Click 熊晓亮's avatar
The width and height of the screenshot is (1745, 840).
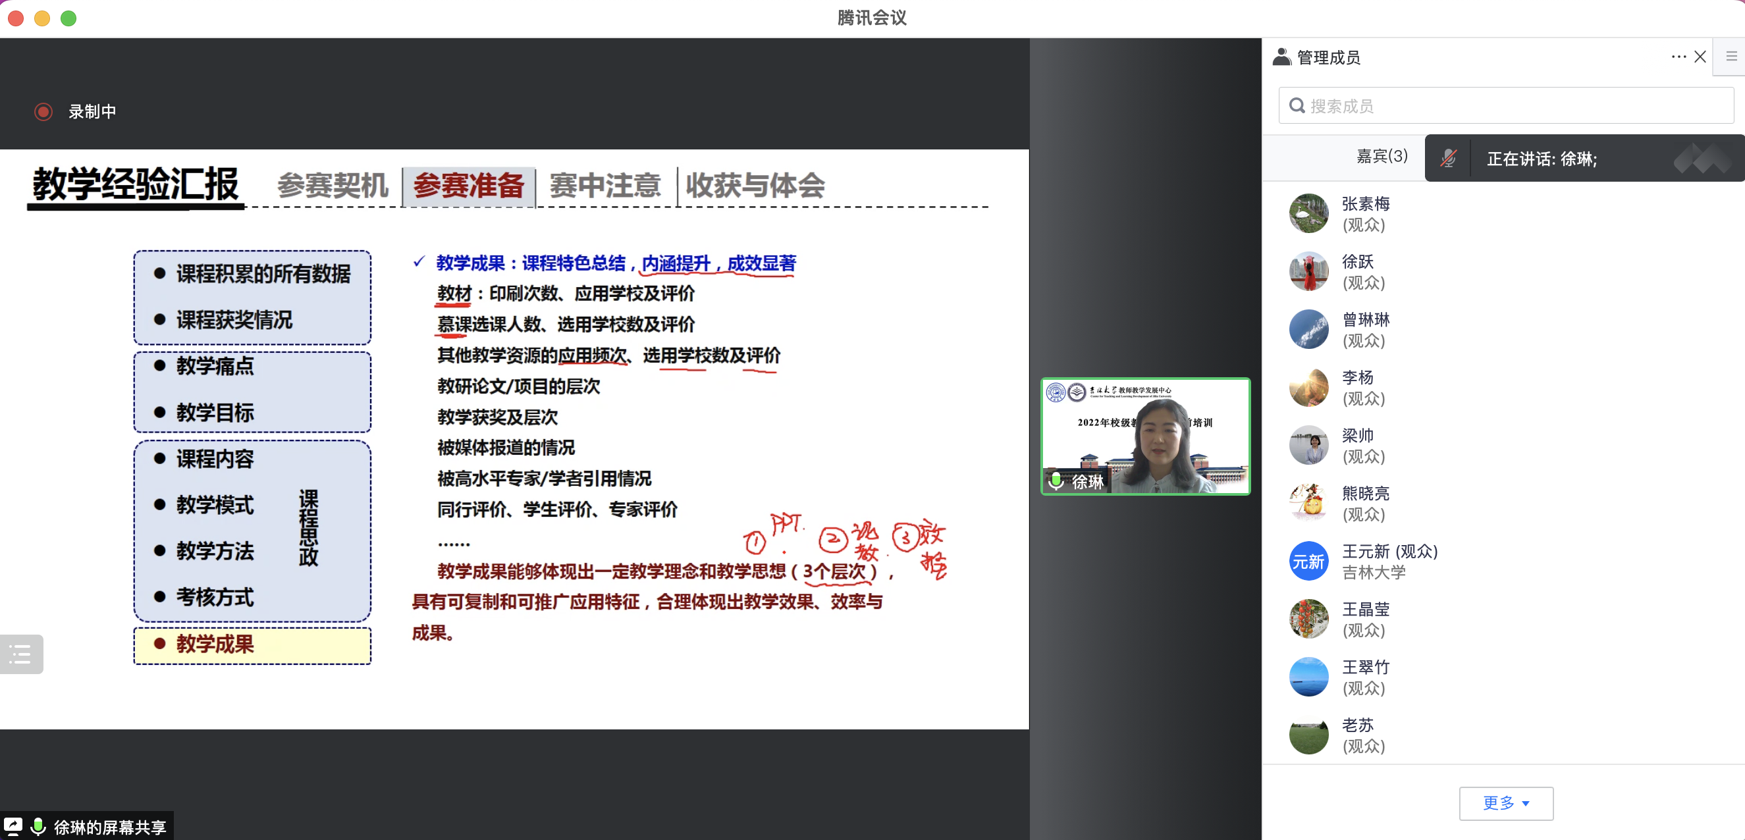coord(1308,503)
